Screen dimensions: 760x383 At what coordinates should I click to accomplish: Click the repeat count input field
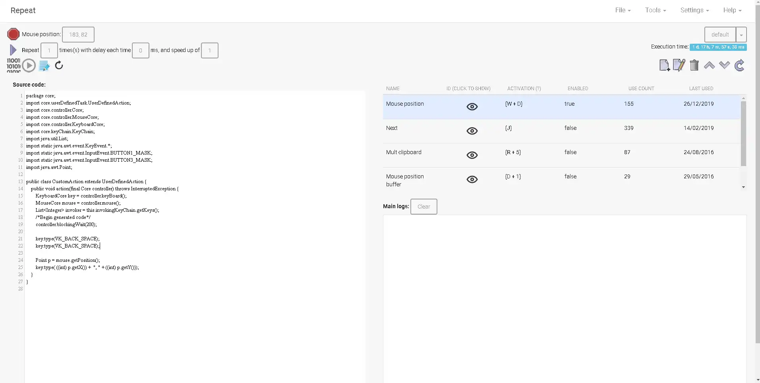[x=49, y=50]
